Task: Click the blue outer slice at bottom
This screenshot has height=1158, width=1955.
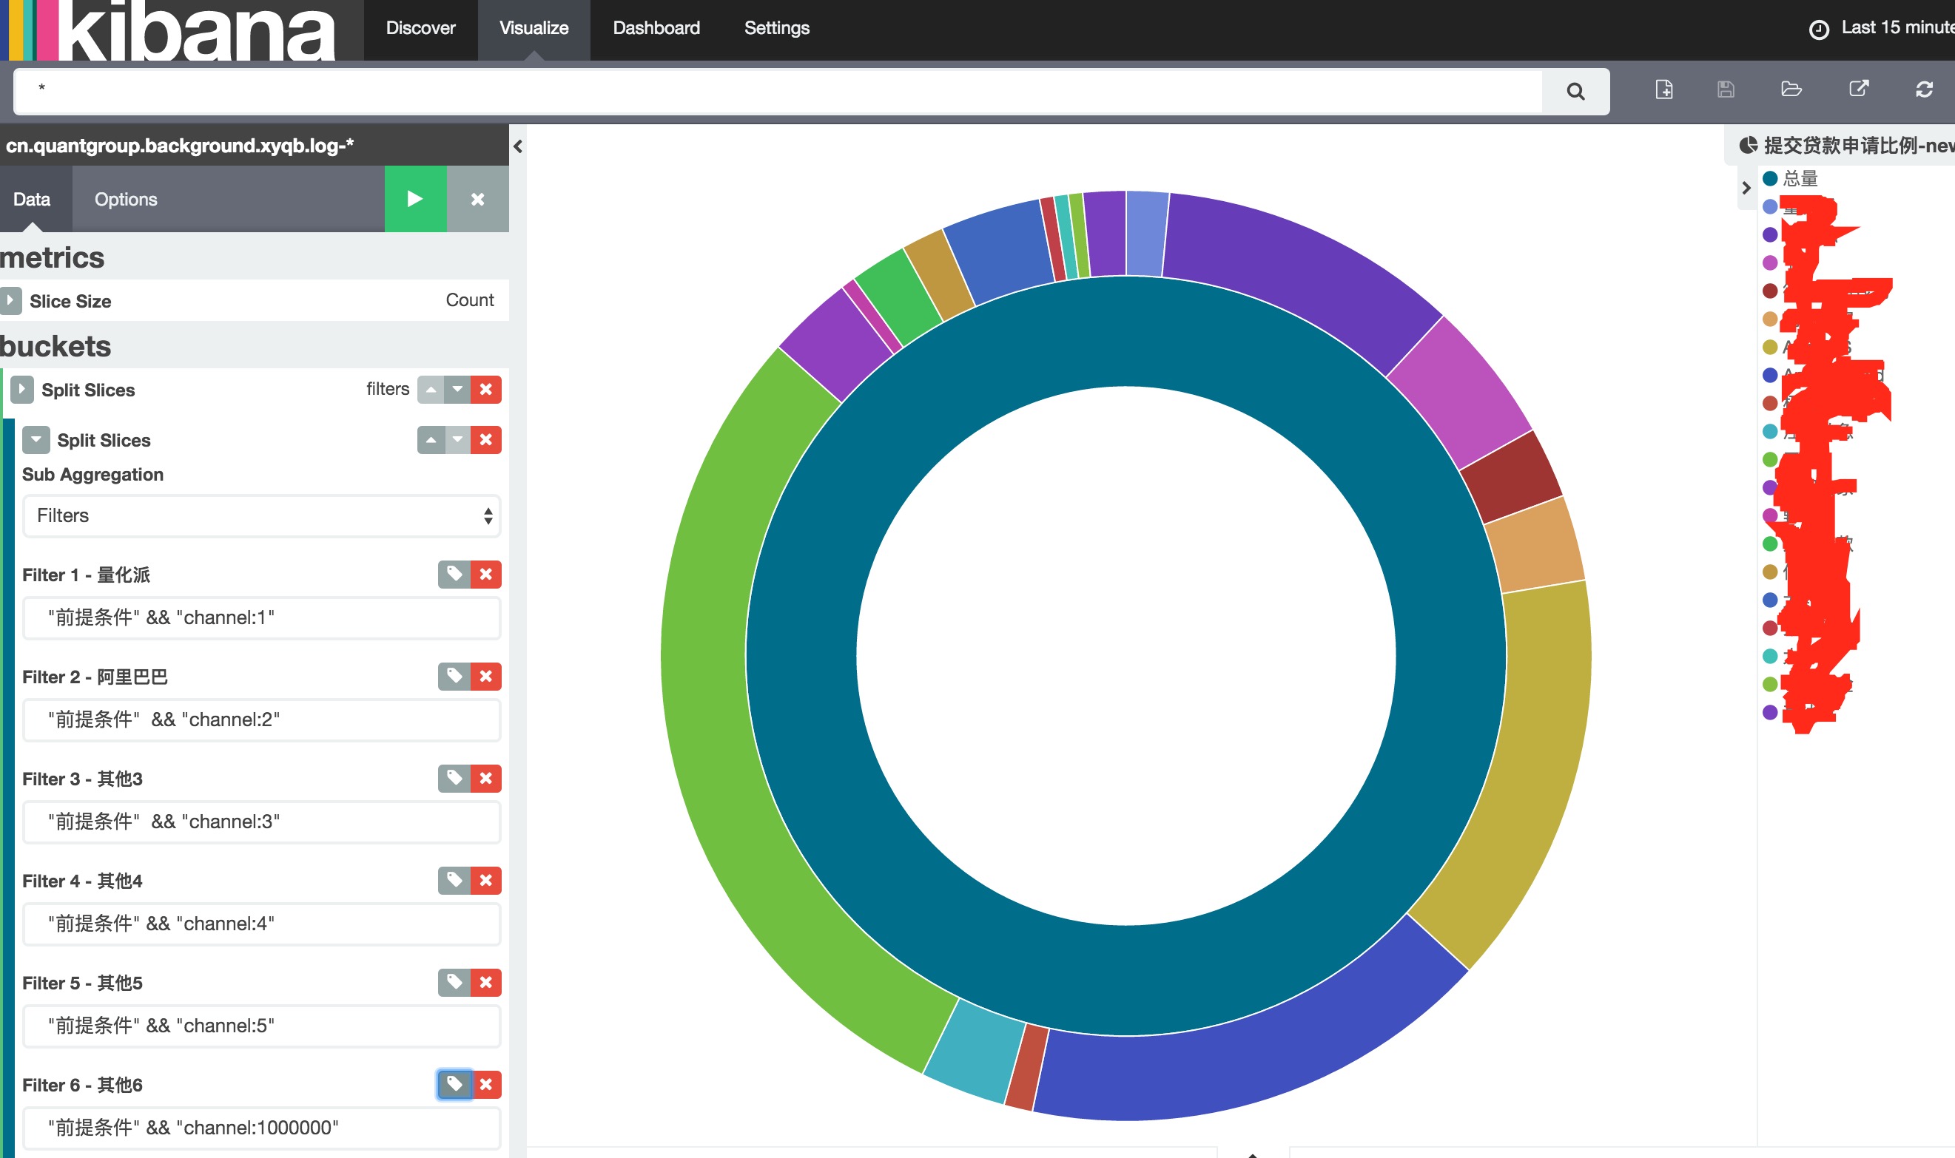Action: (1257, 1057)
